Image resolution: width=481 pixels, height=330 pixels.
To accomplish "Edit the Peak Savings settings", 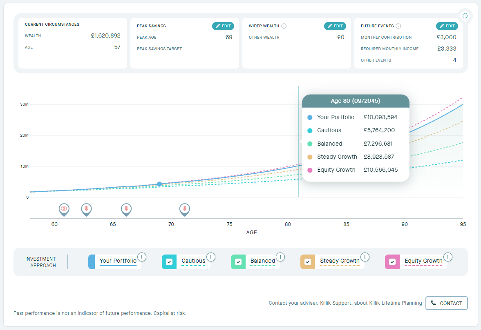I will click(x=223, y=26).
